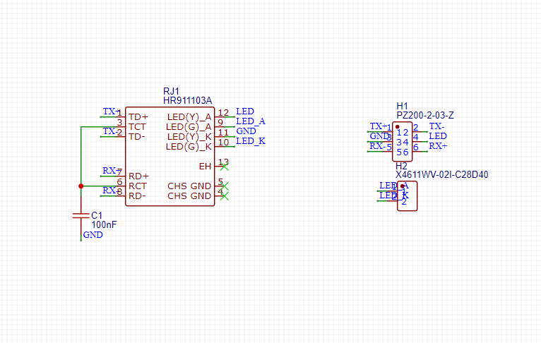Select the X4611WV-02I-C28D40 part label
Viewport: 541px width, 343px height.
coord(442,174)
